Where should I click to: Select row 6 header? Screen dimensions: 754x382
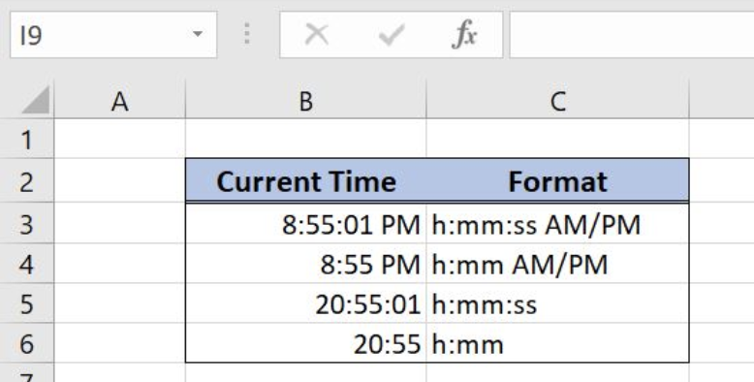[x=27, y=343]
